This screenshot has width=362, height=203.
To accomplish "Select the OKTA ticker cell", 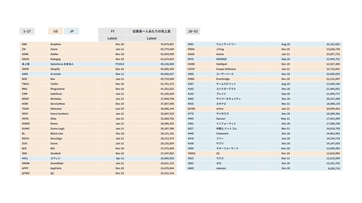I will (34, 118).
